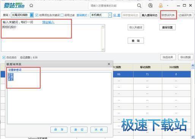
Task: Sort by the 360指数 column header
Action: tap(176, 67)
